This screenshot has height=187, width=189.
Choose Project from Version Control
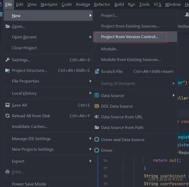(135, 37)
